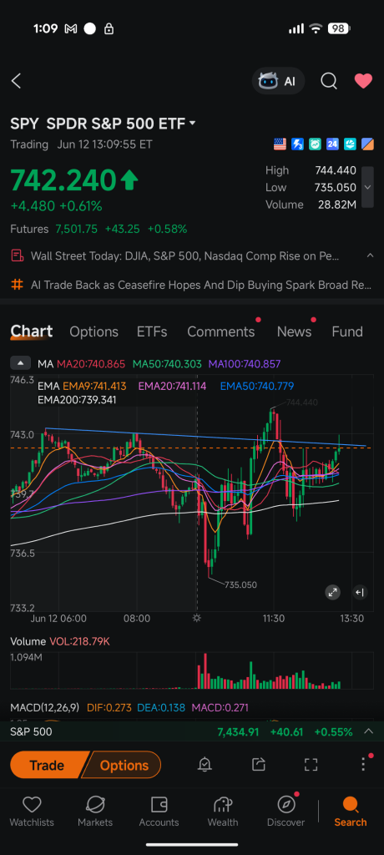Tap the US flag market badge
This screenshot has width=384, height=855.
click(x=280, y=144)
